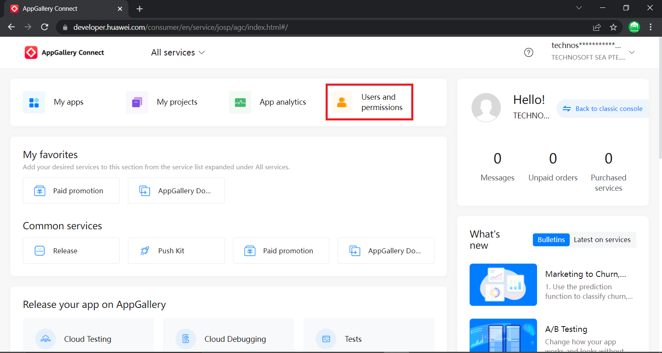Click the Users and permissions person icon

click(342, 102)
